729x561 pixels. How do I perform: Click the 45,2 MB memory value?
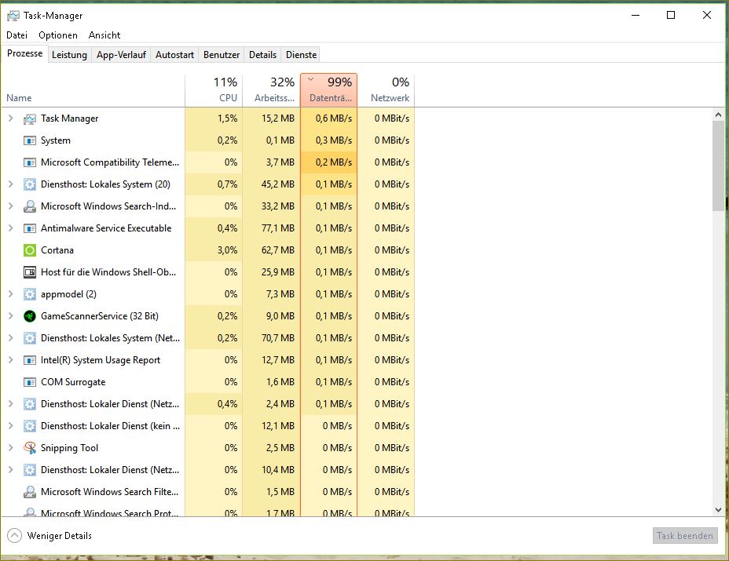pyautogui.click(x=277, y=184)
